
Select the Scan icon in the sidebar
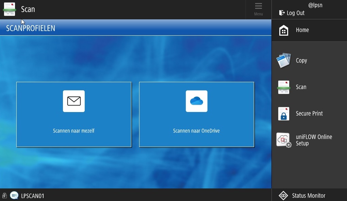coord(283,87)
